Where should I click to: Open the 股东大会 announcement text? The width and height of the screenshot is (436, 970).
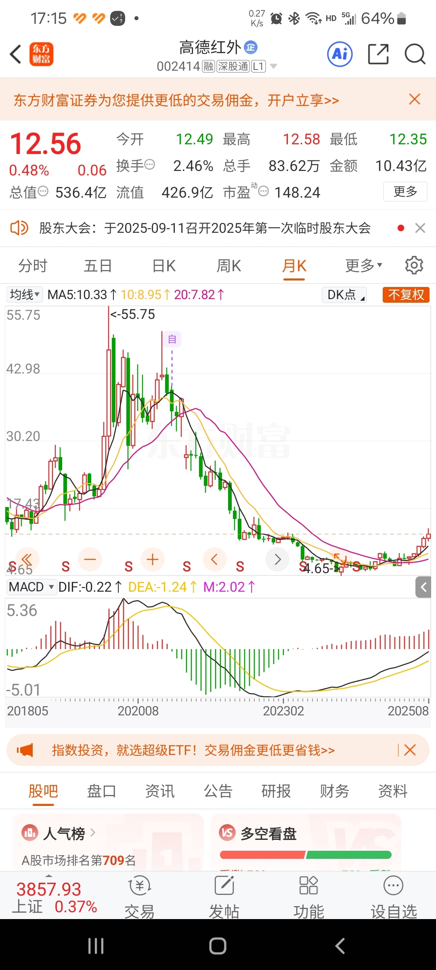tap(205, 228)
